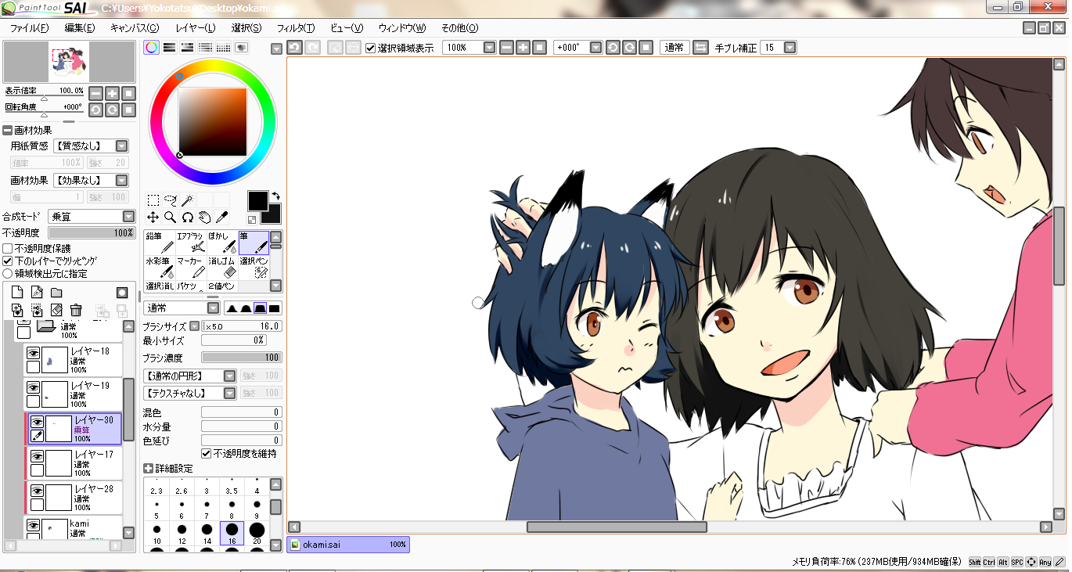This screenshot has height=572, width=1072.
Task: Toggle 下のレイヤーでクリッピング clipping checkbox
Action: click(8, 261)
